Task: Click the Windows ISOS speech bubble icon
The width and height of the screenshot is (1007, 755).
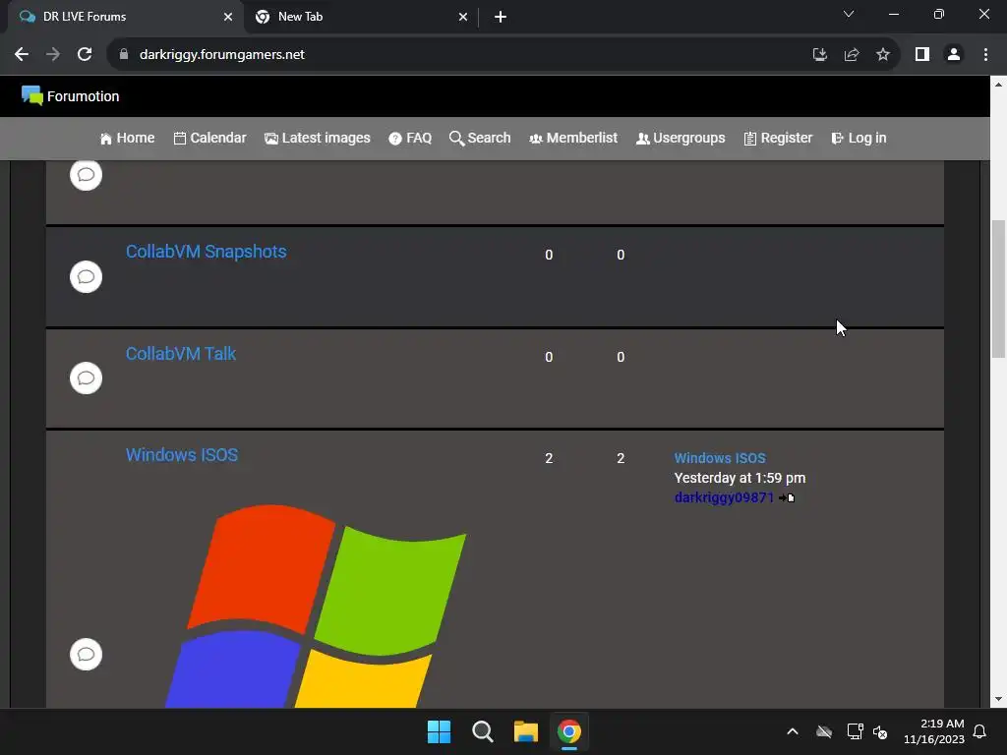Action: point(87,654)
